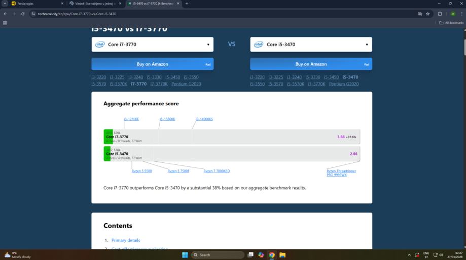Jump to Primary details in Contents
This screenshot has height=260, width=466.
[x=126, y=240]
